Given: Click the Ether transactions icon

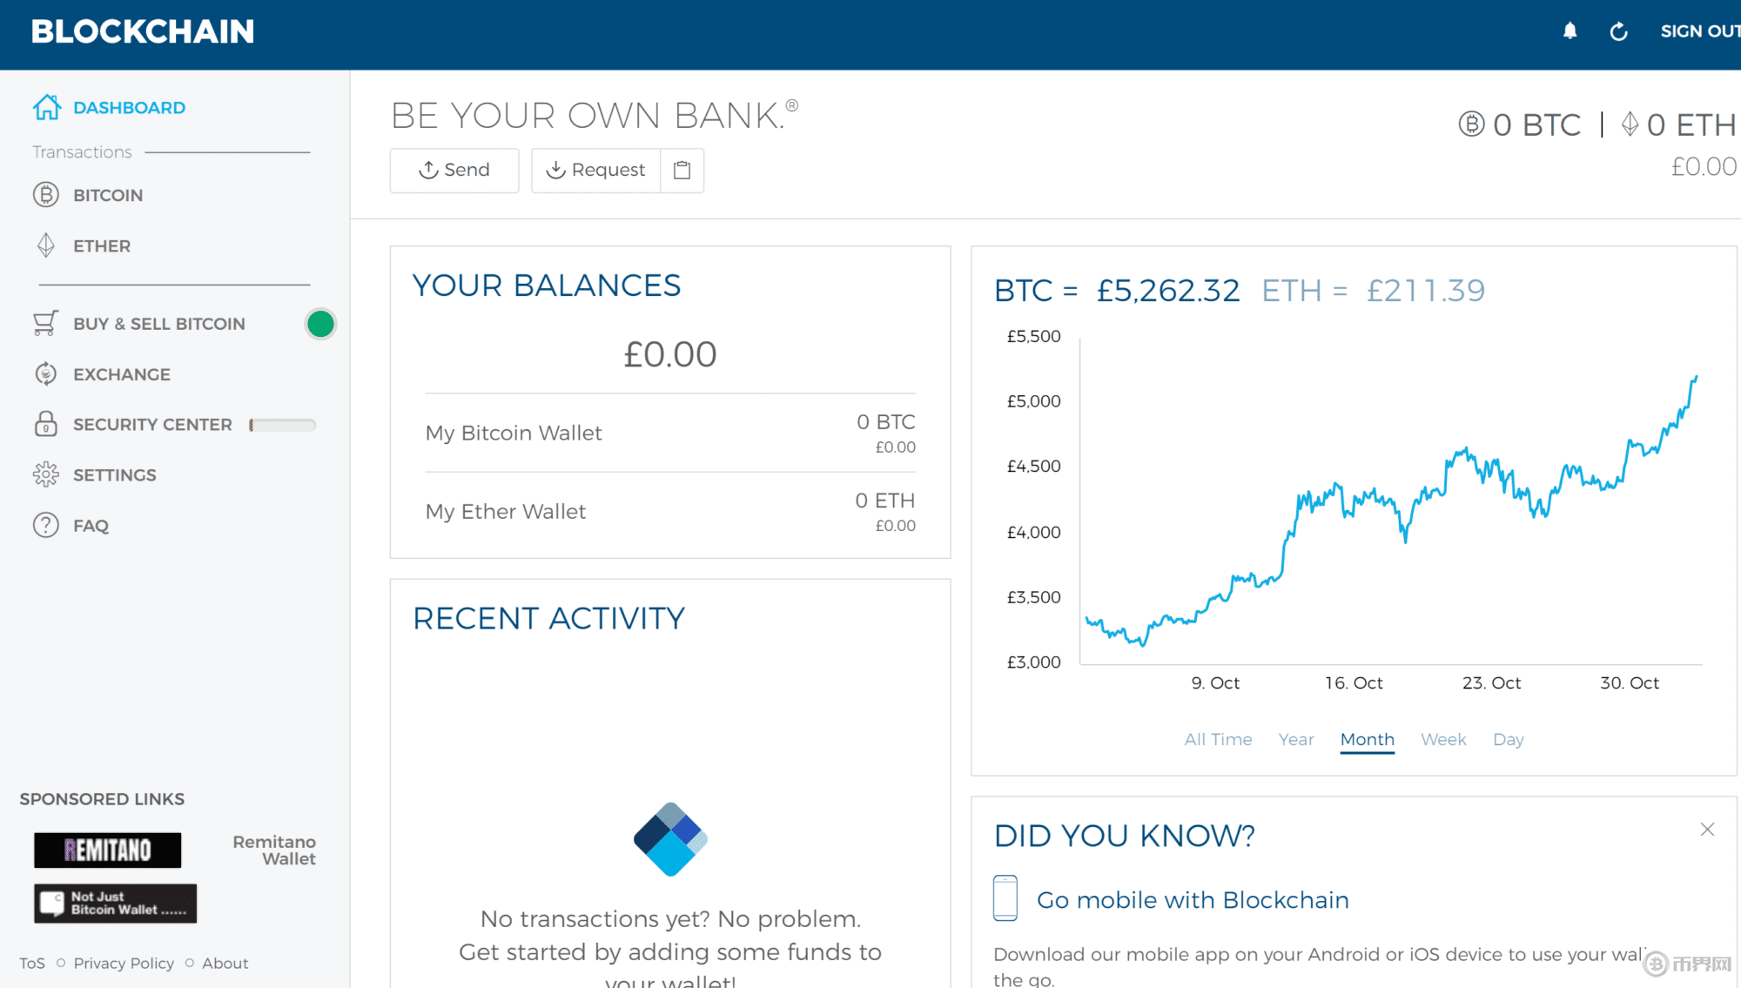Looking at the screenshot, I should [46, 245].
